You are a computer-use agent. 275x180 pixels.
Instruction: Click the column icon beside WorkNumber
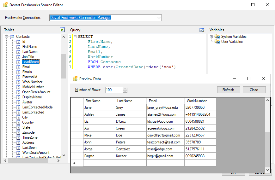(18, 82)
